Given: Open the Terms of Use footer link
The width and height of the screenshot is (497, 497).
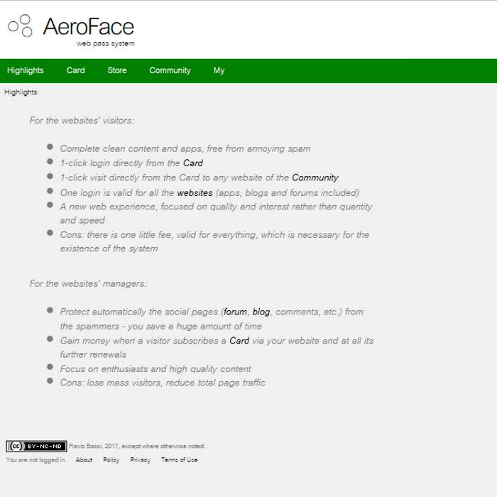Looking at the screenshot, I should (180, 460).
